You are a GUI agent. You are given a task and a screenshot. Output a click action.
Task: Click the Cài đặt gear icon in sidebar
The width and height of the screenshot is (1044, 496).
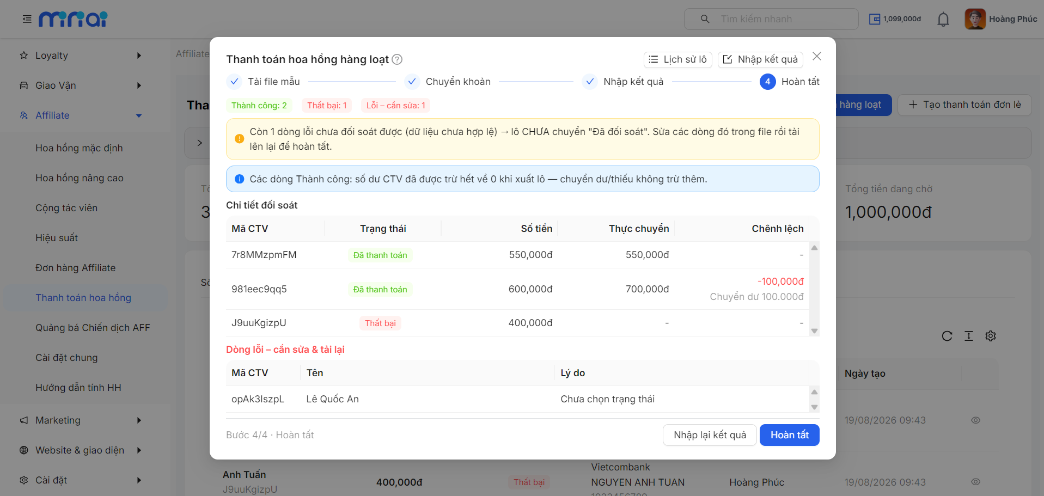pos(24,480)
